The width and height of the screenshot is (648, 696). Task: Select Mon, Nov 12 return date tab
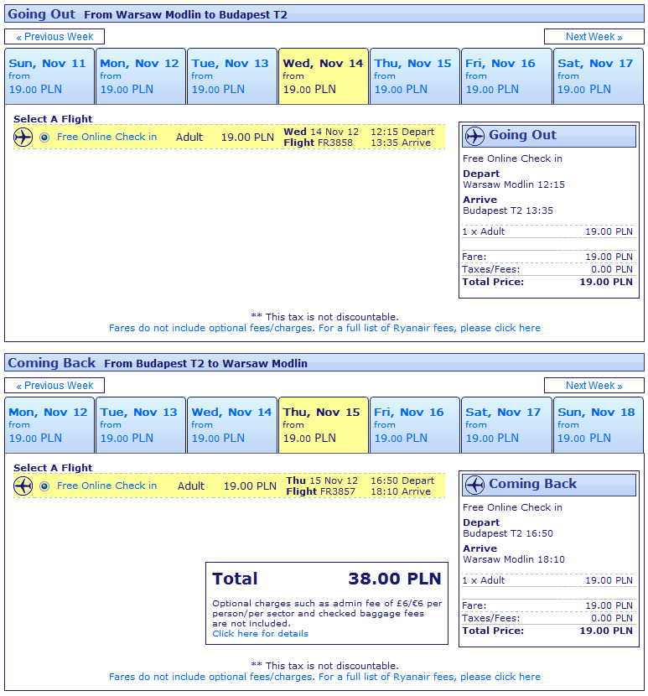click(x=49, y=424)
